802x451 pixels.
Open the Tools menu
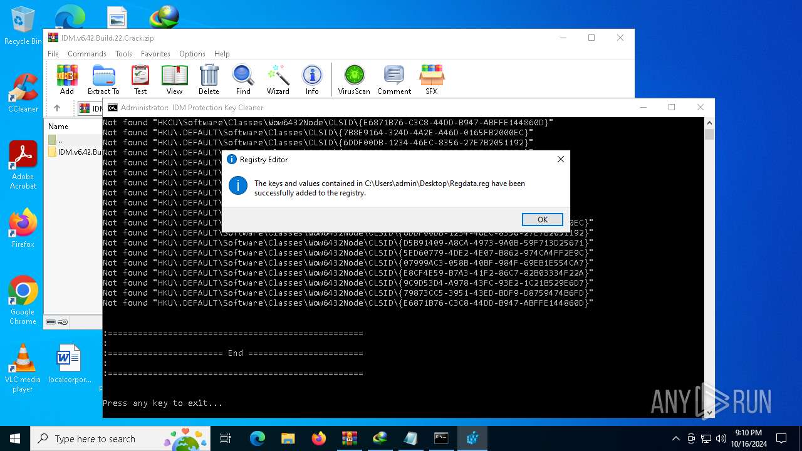[x=123, y=54]
